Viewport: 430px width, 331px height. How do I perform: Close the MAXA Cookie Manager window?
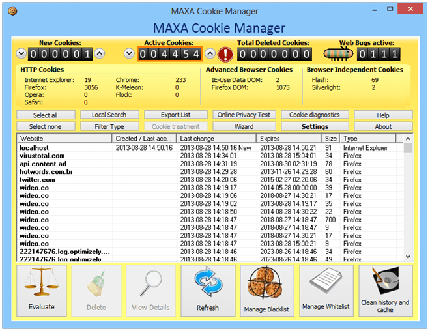click(410, 8)
